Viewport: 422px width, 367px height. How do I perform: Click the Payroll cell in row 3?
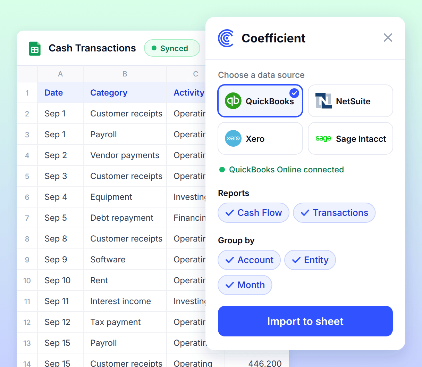125,134
